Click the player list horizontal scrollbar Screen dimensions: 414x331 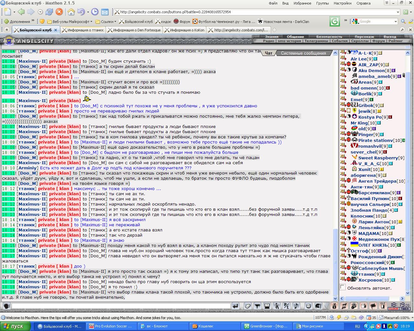[372, 298]
